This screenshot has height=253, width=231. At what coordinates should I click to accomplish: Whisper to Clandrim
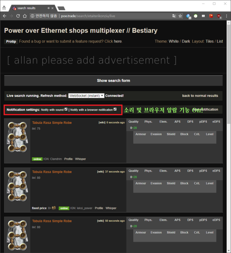[x=81, y=159]
